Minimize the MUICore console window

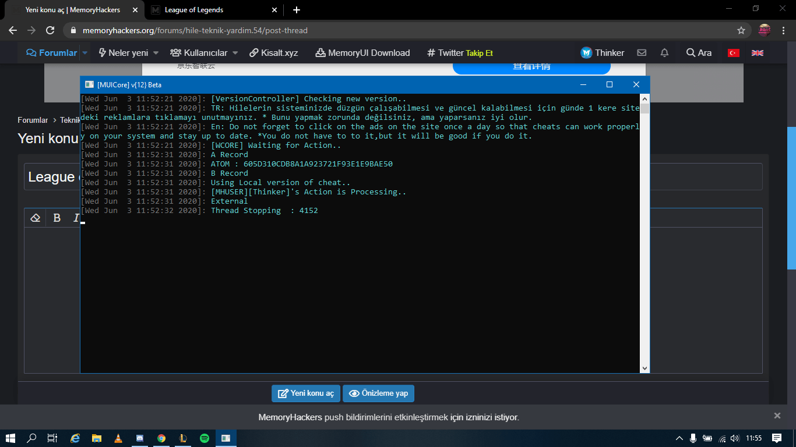click(583, 84)
